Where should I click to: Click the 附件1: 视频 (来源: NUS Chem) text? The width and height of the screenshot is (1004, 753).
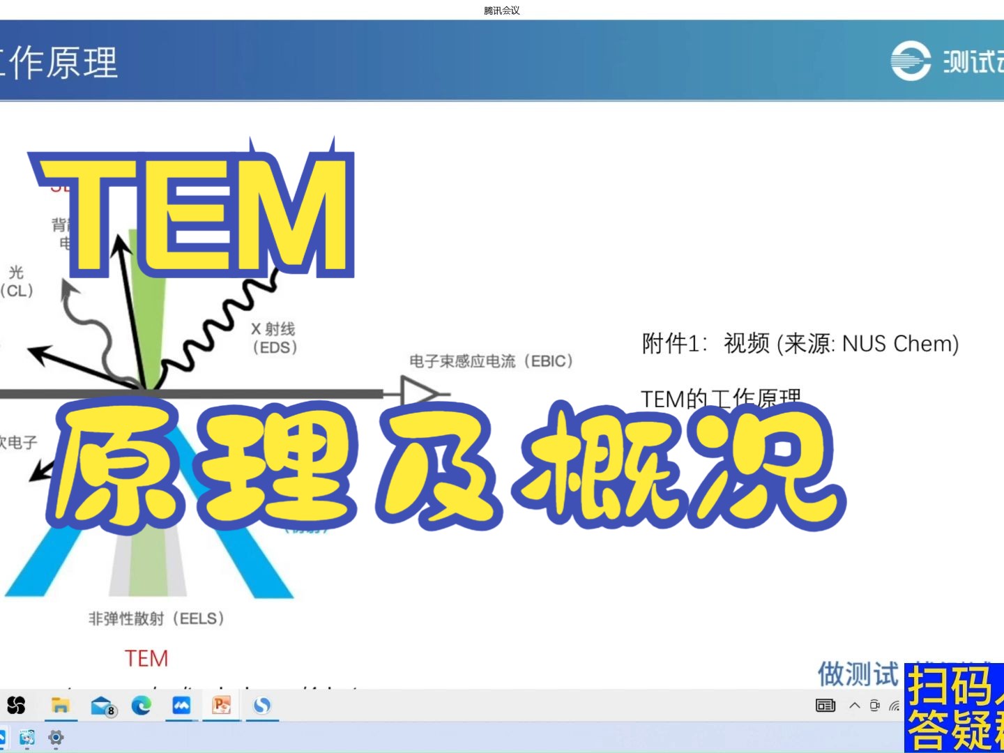coord(800,344)
